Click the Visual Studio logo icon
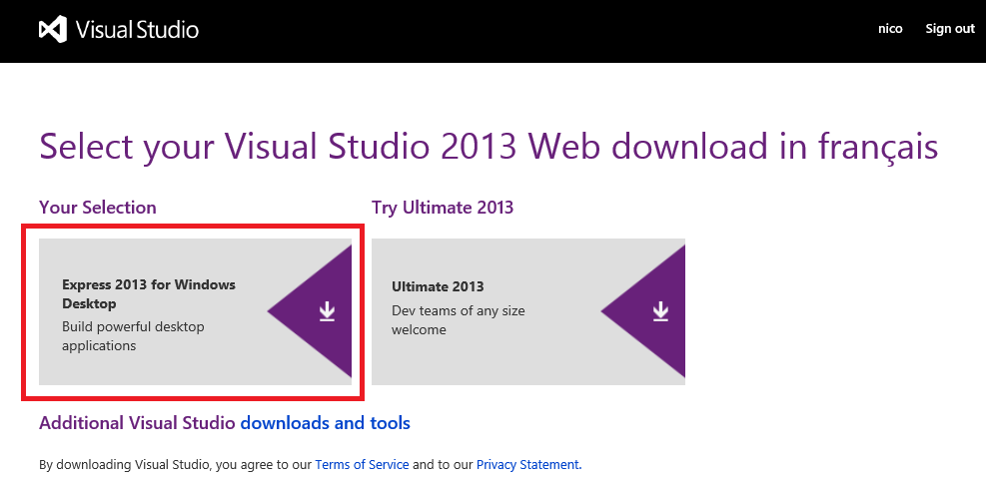 (x=53, y=30)
